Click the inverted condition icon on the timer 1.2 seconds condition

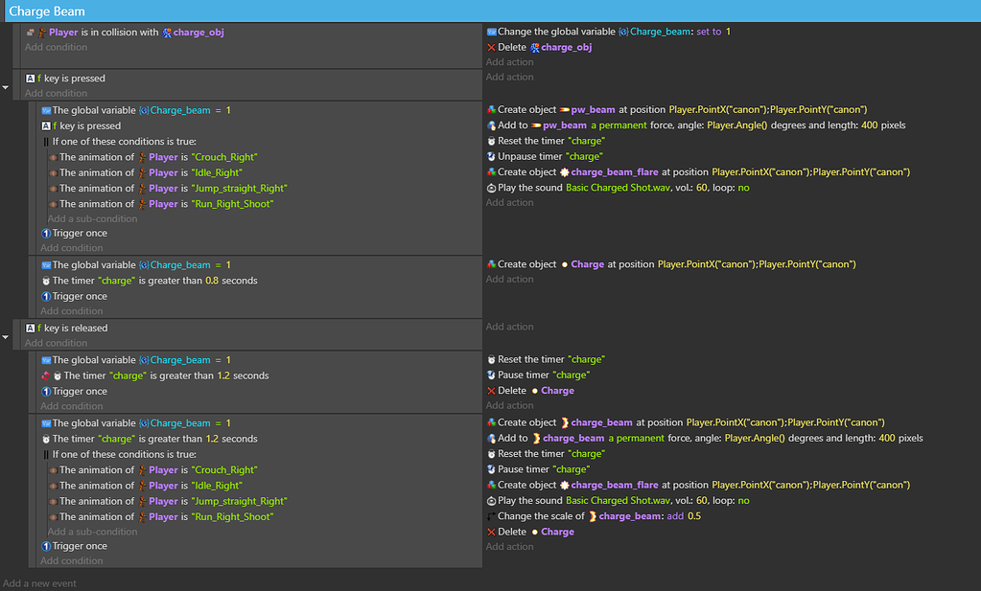(46, 375)
